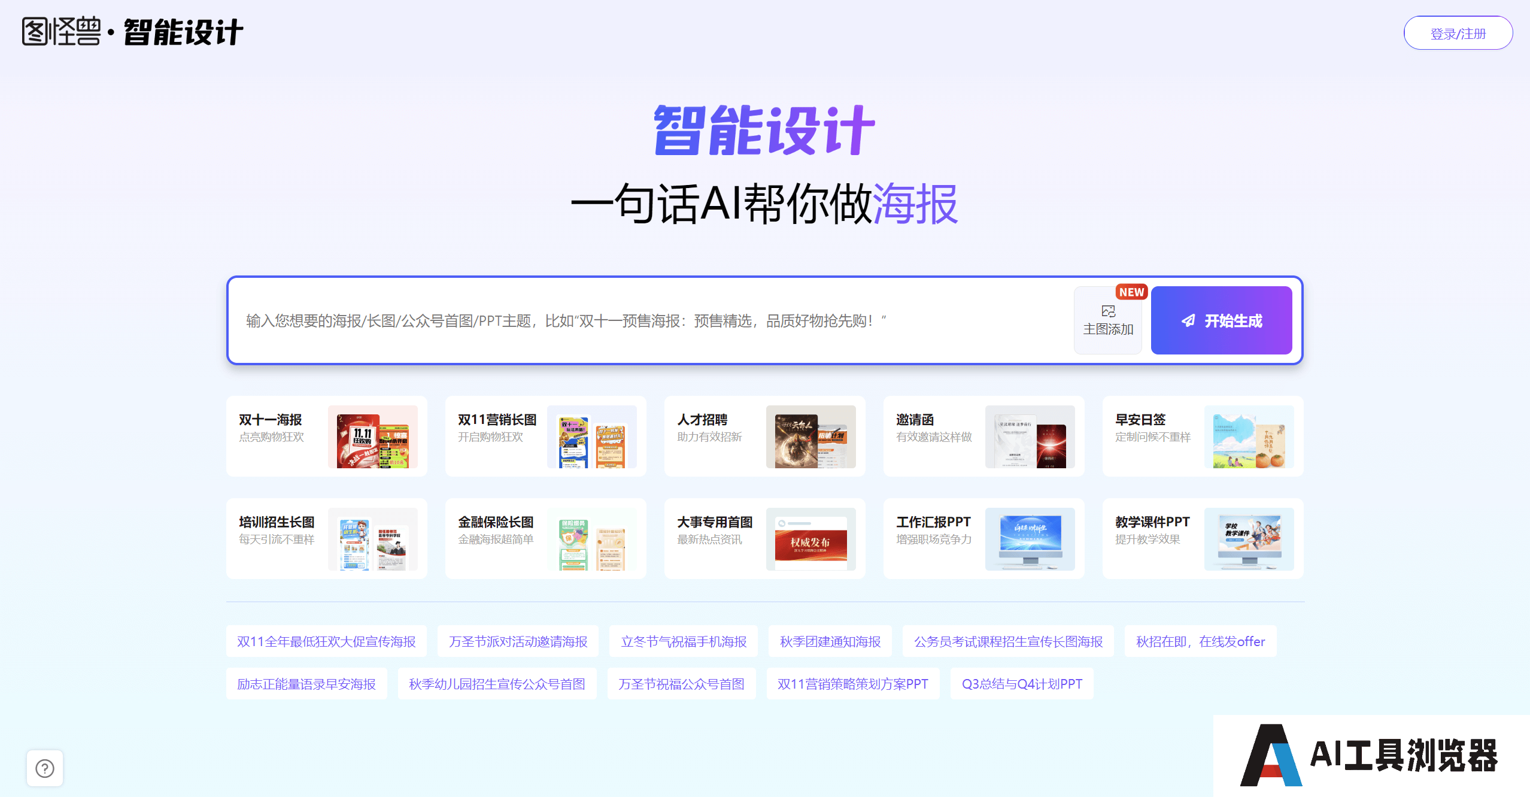Open the 登录/注册 login button
Viewport: 1530px width, 797px height.
coord(1458,34)
